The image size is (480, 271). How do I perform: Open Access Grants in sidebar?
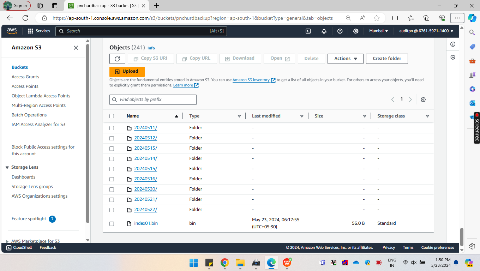[x=25, y=77]
